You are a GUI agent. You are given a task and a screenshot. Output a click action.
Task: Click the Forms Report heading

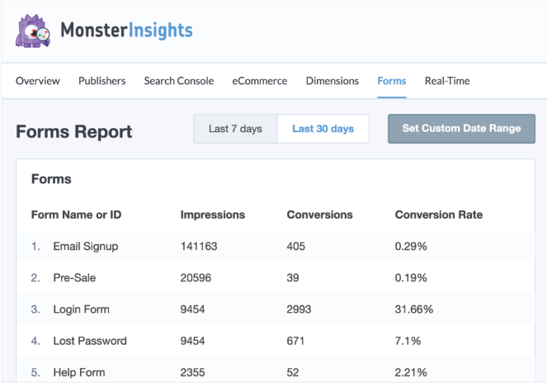click(74, 131)
